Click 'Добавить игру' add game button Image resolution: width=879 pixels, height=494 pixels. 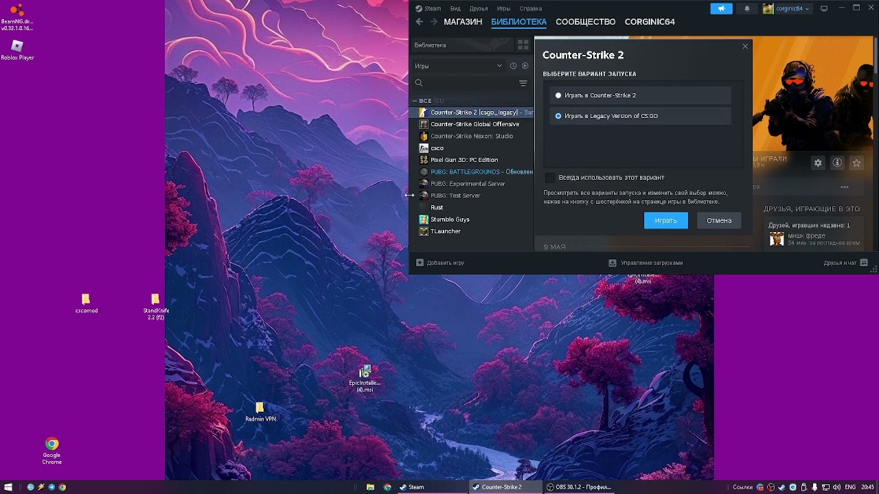pyautogui.click(x=440, y=263)
